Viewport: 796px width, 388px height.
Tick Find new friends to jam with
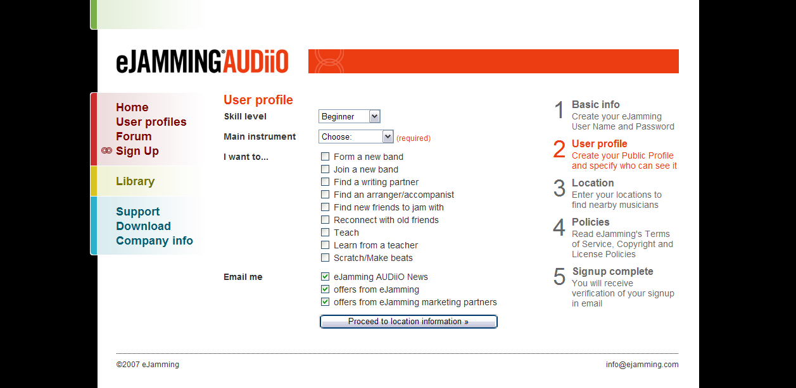click(325, 207)
